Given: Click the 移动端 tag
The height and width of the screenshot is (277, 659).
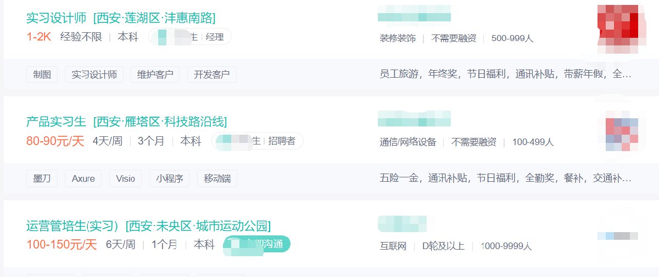Looking at the screenshot, I should pos(217,178).
